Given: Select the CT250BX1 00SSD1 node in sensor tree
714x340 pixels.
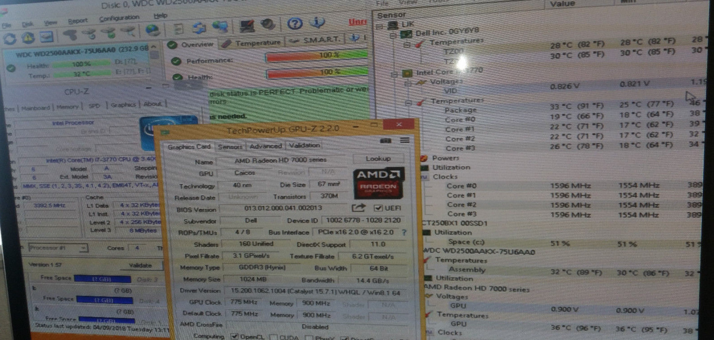Looking at the screenshot, I should (x=455, y=223).
